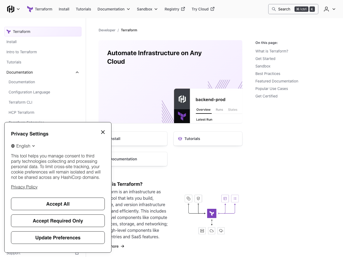
Task: Open the Privacy Policy link
Action: (x=24, y=187)
